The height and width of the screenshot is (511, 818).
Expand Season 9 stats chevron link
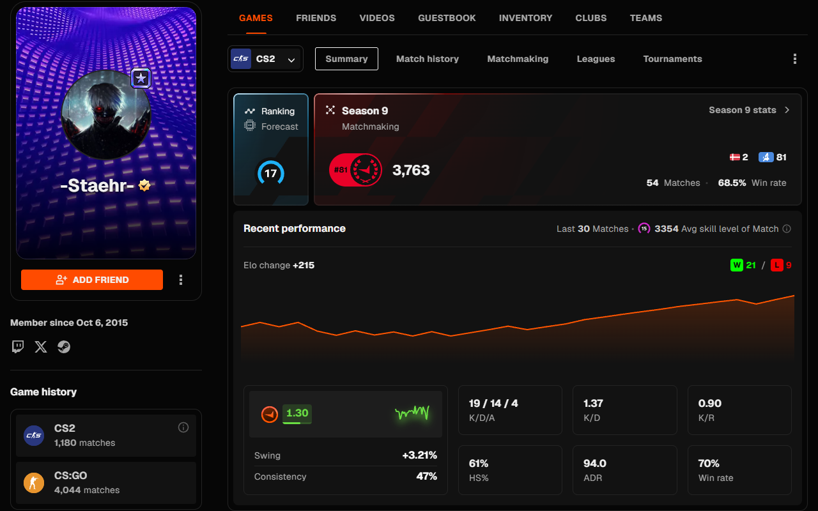(750, 110)
